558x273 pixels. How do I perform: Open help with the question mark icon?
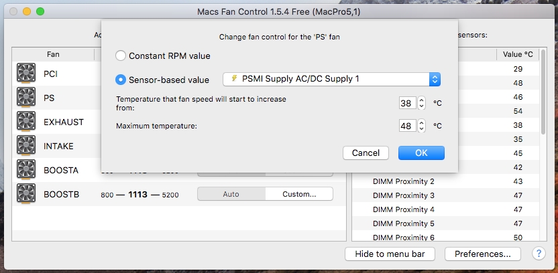[x=539, y=254]
